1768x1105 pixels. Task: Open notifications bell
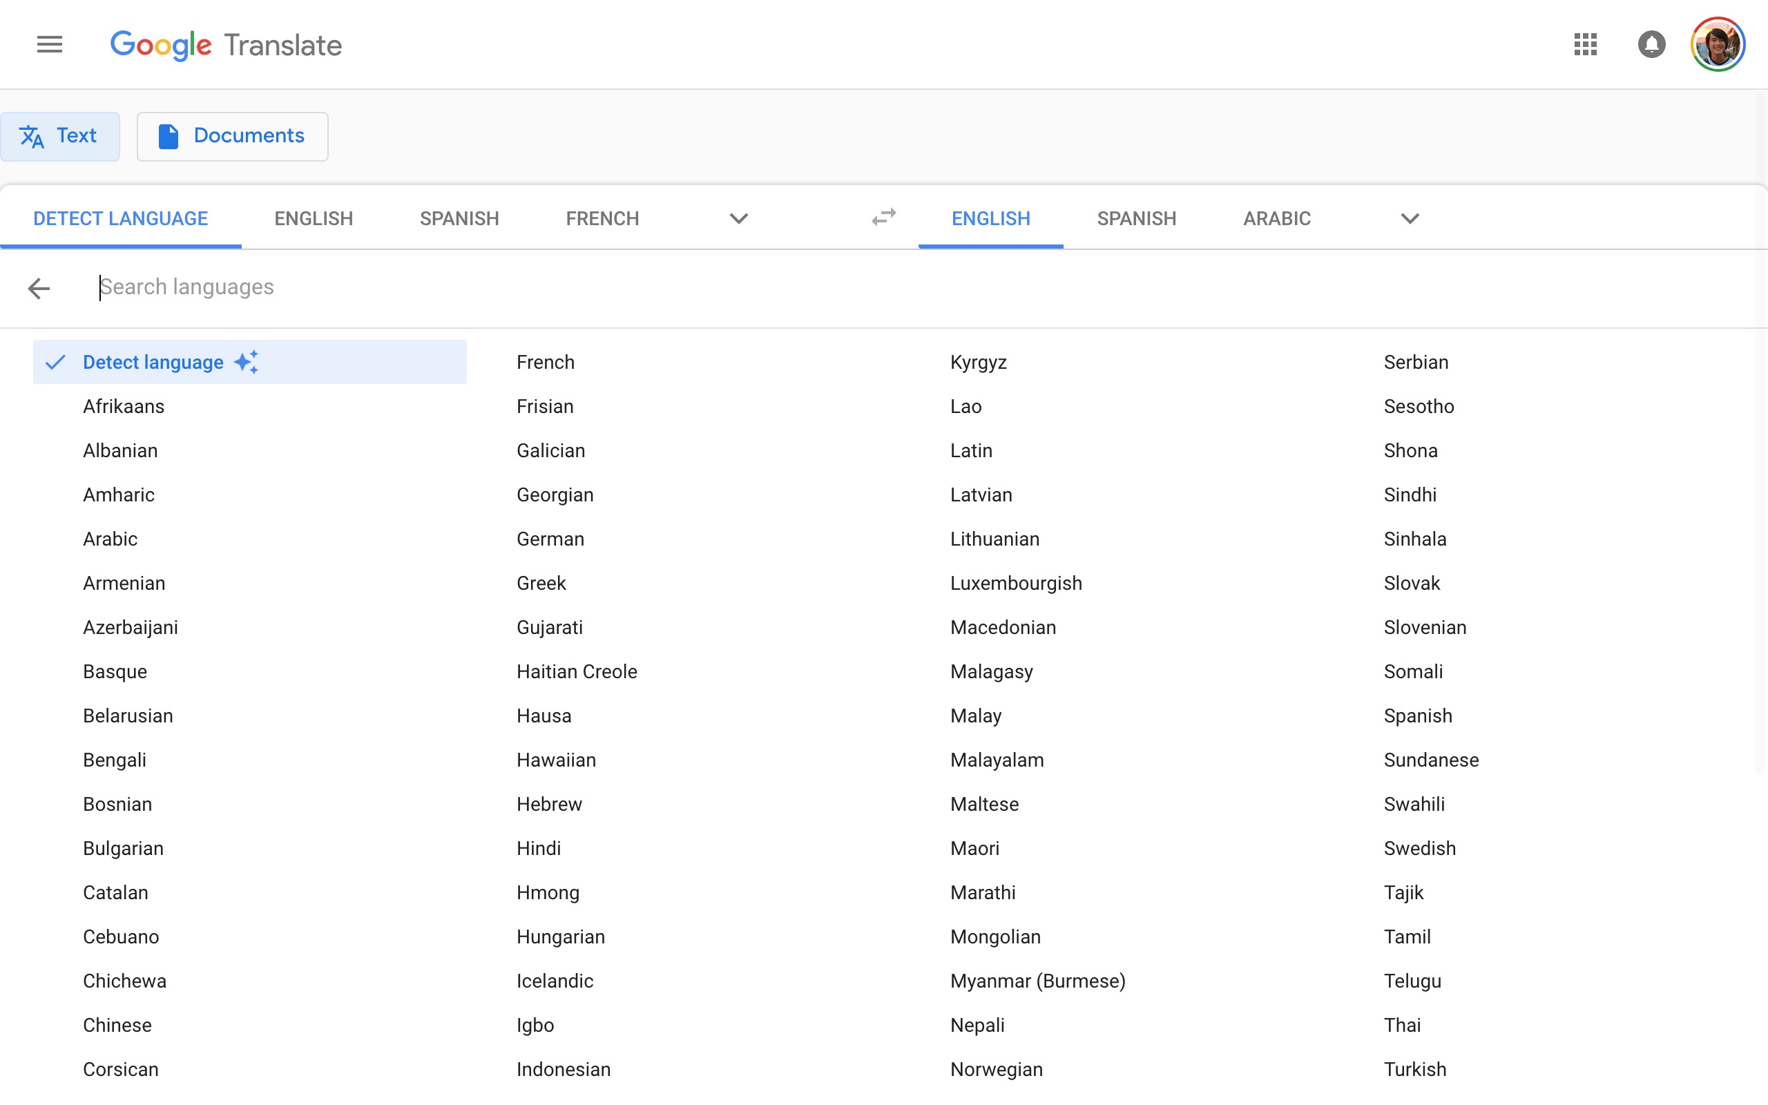pos(1651,44)
